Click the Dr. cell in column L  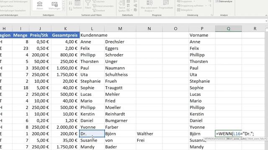[x=92, y=134]
